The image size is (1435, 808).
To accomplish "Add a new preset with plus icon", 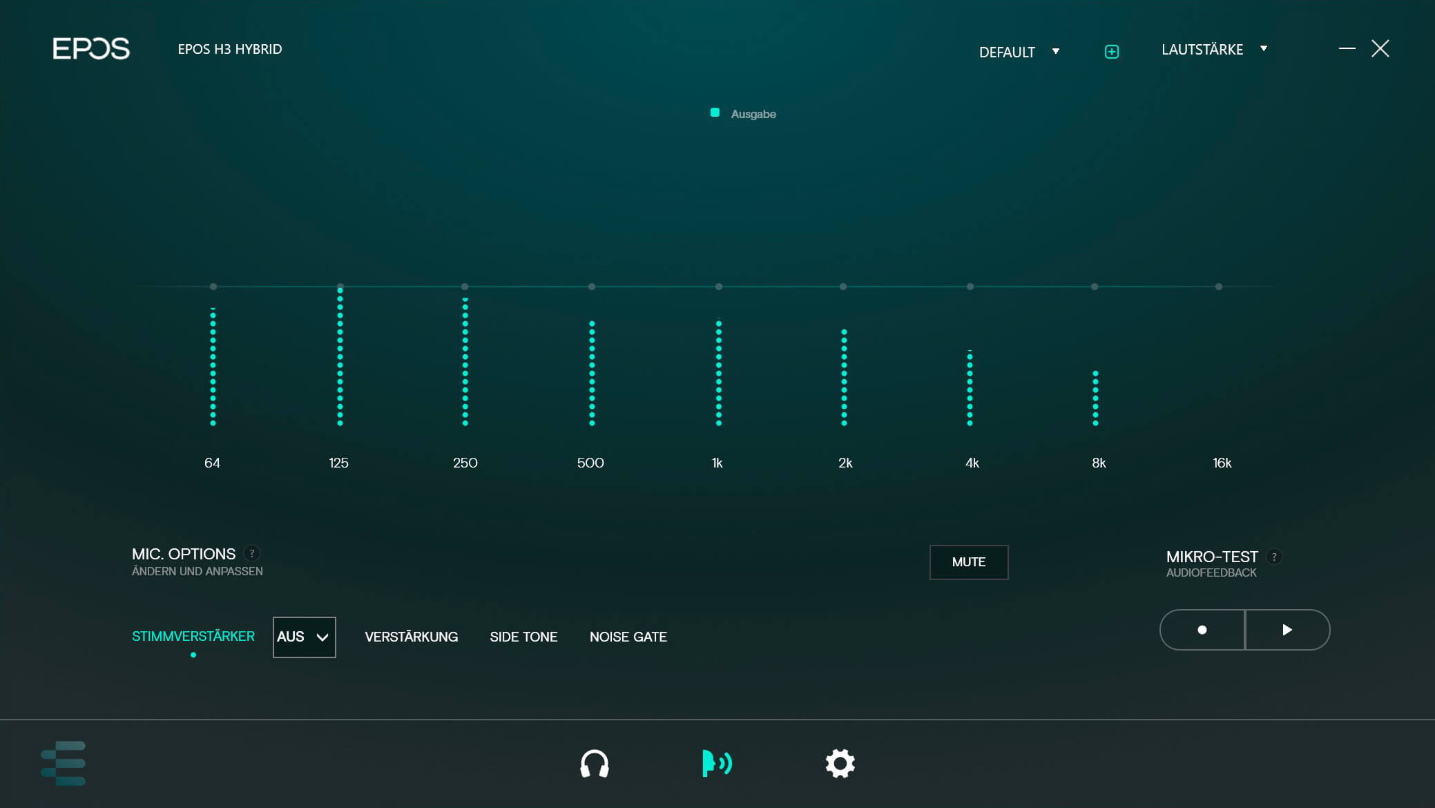I will tap(1112, 52).
